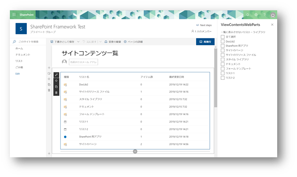297x177 pixels.
Task: Click the リスト名 column header
Action: [x=84, y=77]
